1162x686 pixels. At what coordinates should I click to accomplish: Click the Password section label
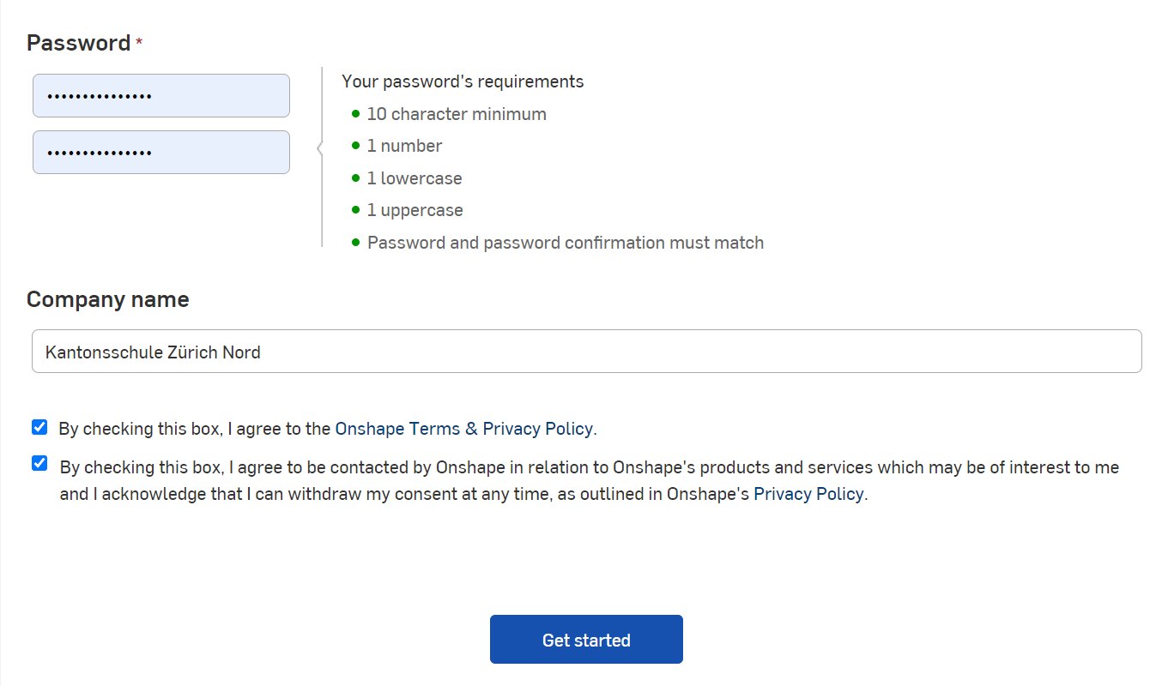click(x=78, y=43)
